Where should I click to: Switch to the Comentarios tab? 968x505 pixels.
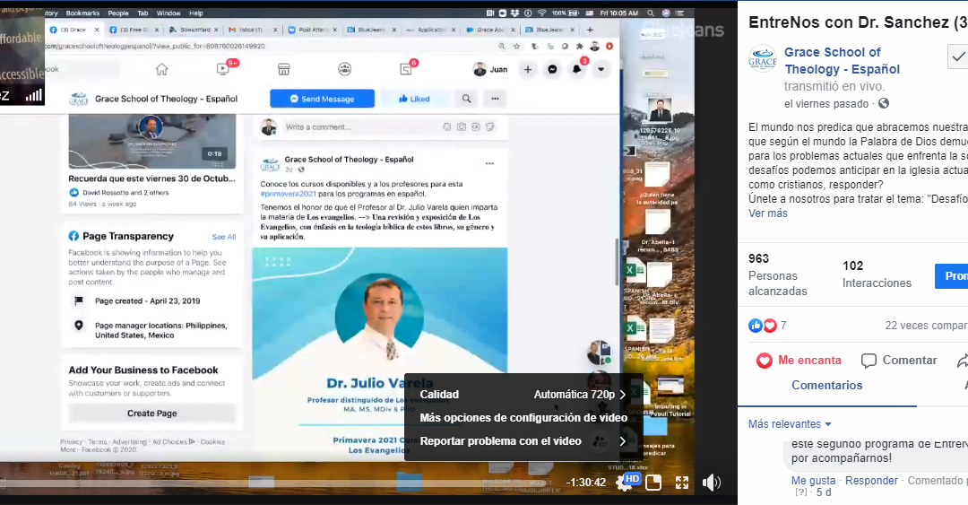tap(826, 385)
